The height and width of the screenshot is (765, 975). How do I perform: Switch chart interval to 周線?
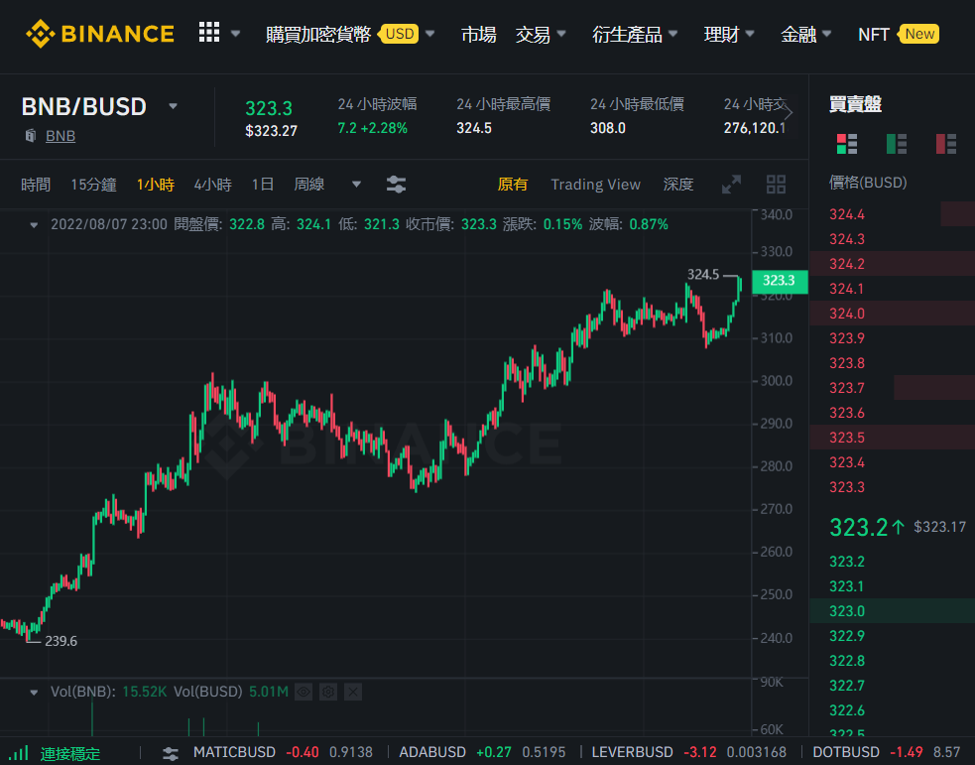click(x=309, y=185)
